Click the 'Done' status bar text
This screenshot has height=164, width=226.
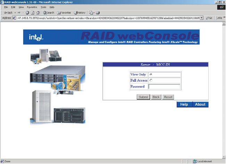click(8, 162)
